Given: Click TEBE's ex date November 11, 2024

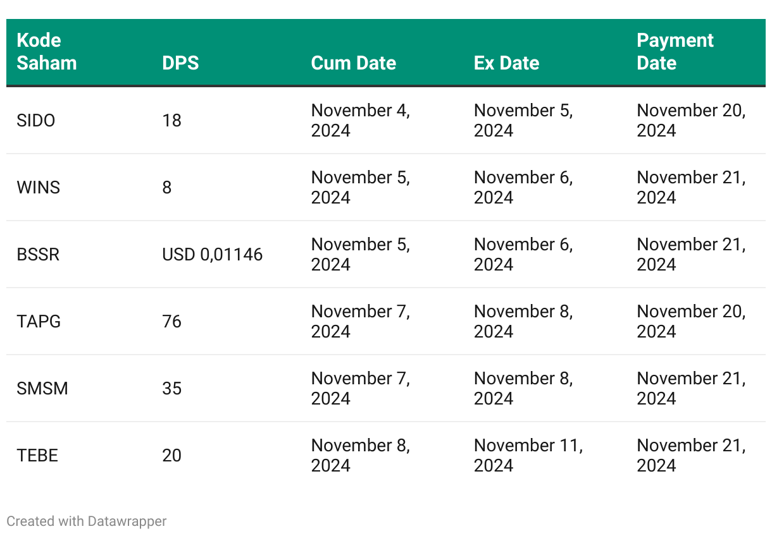Looking at the screenshot, I should point(528,455).
